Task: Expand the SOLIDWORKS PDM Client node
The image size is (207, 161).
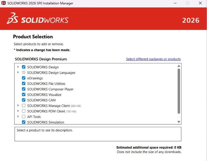Action: pyautogui.click(x=18, y=111)
